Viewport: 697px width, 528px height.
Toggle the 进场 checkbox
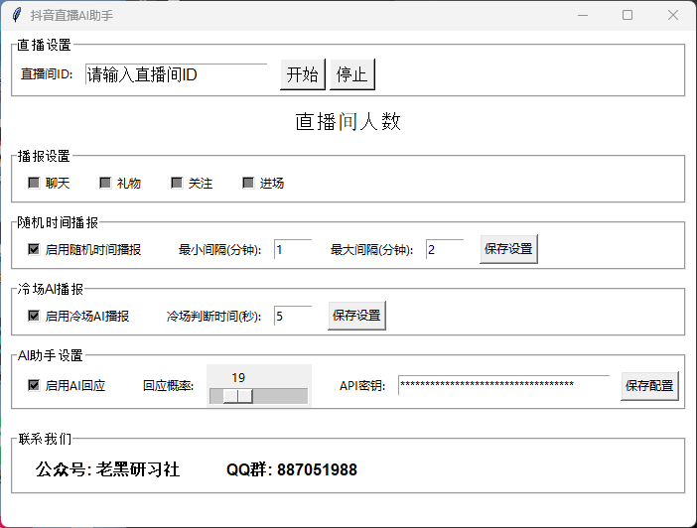248,183
